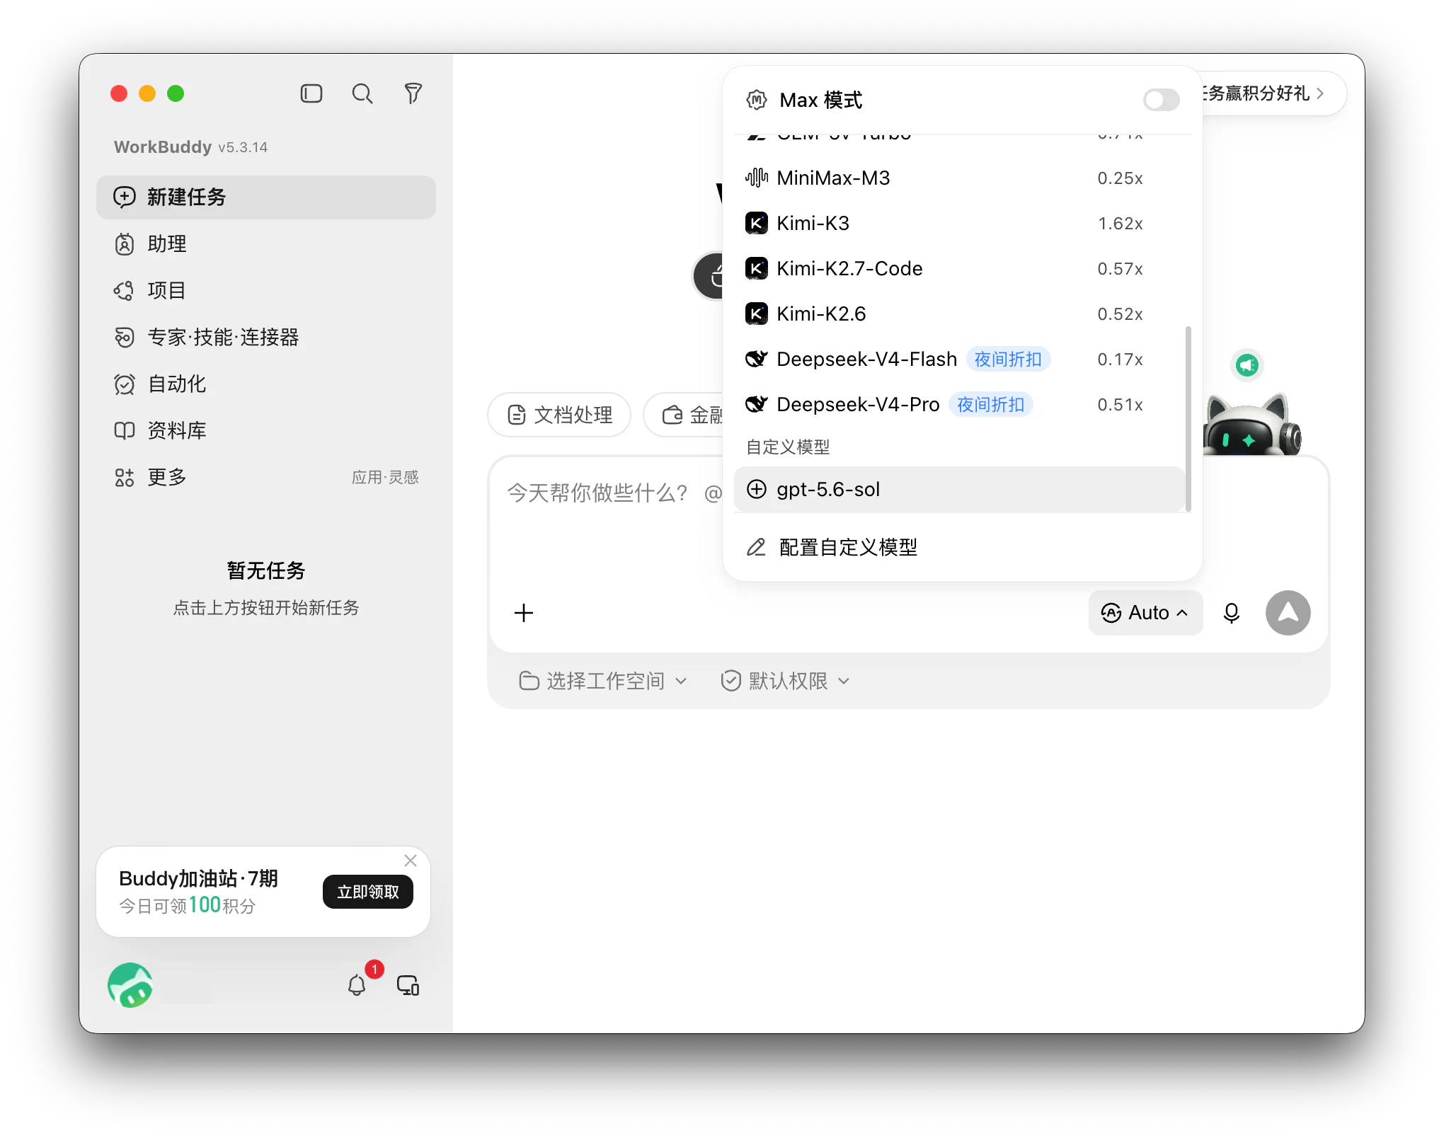Open 自动化 section
Viewport: 1444px width, 1138px height.
click(x=266, y=384)
